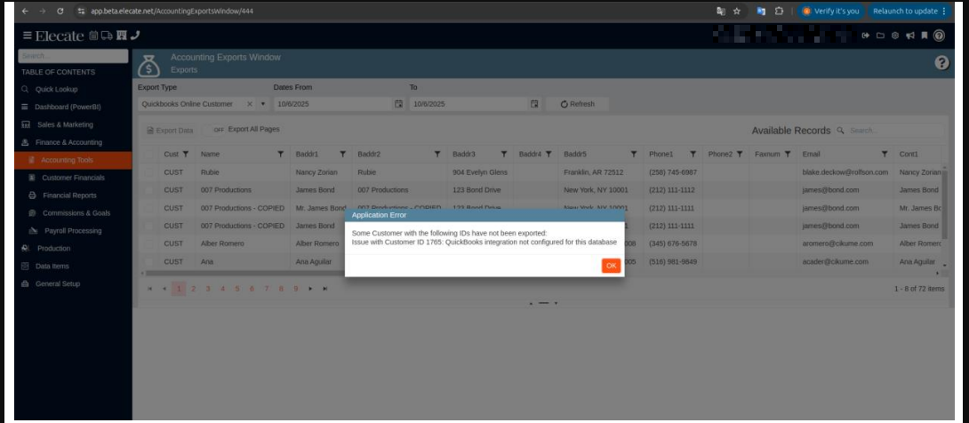The image size is (969, 423).
Task: Click the filter icon on Email column
Action: 885,155
